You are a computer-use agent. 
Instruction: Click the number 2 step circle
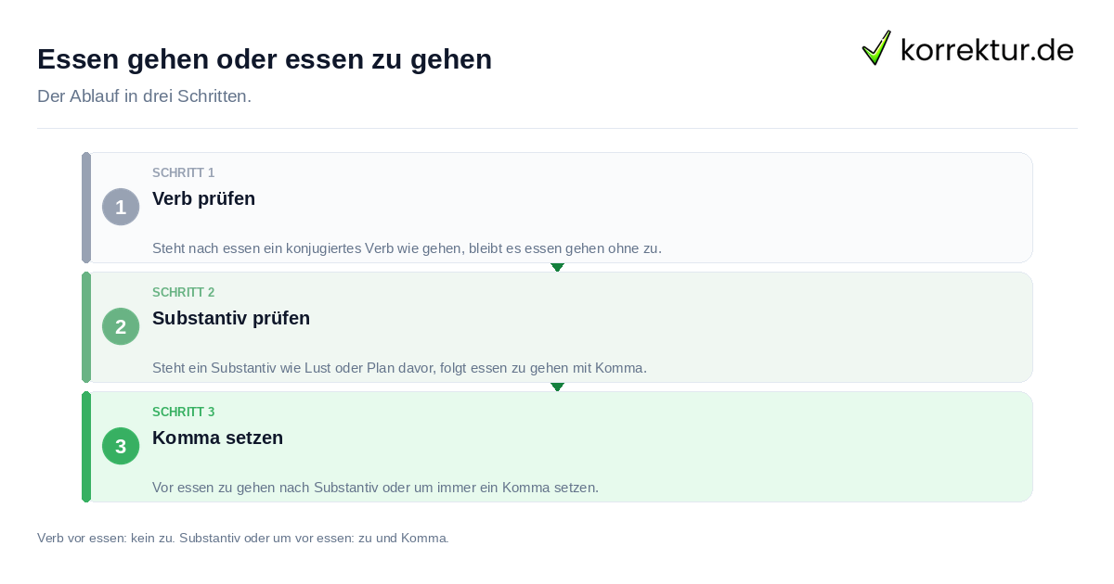pyautogui.click(x=121, y=326)
